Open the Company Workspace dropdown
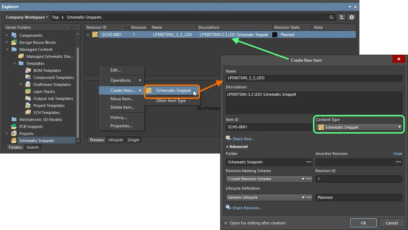 pos(27,17)
